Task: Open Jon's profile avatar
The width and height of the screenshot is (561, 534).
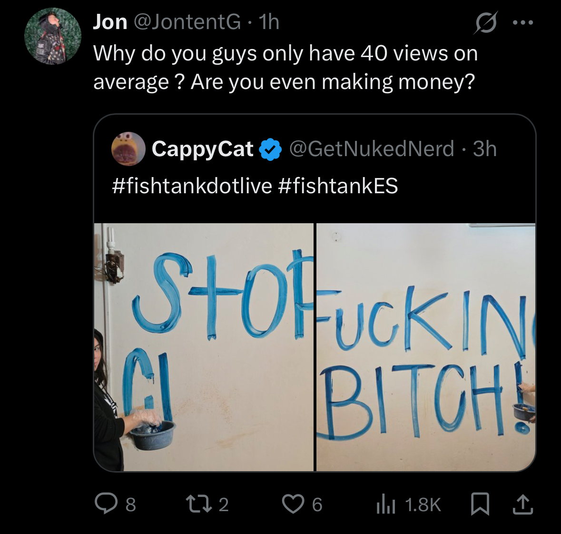Action: 53,36
